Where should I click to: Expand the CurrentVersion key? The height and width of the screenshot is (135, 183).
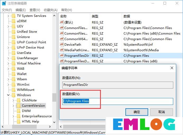click(x=13, y=106)
